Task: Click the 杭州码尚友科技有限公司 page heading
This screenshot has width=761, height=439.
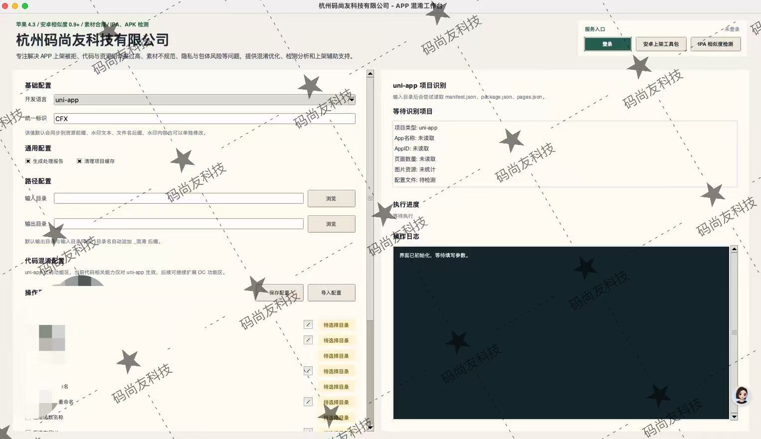Action: click(92, 40)
